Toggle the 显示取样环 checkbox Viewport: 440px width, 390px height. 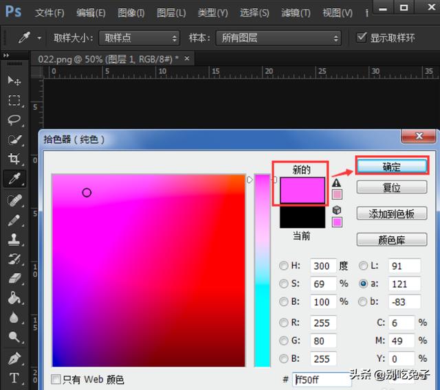(x=362, y=38)
